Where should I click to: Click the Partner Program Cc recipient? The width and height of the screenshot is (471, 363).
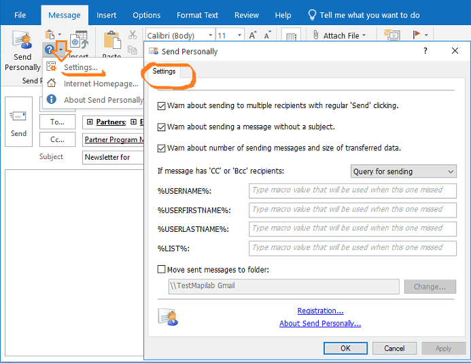(x=114, y=140)
